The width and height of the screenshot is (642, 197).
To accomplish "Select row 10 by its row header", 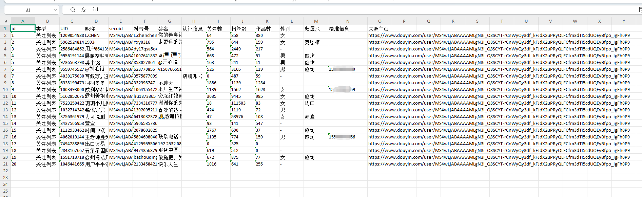I will coord(5,90).
